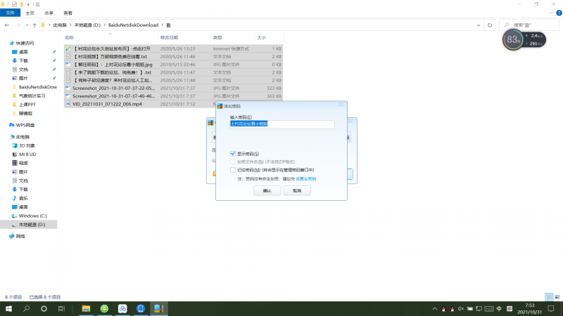Viewport: 563px width, 316px height.
Task: Click the 确认 button in password dialog
Action: [x=267, y=190]
